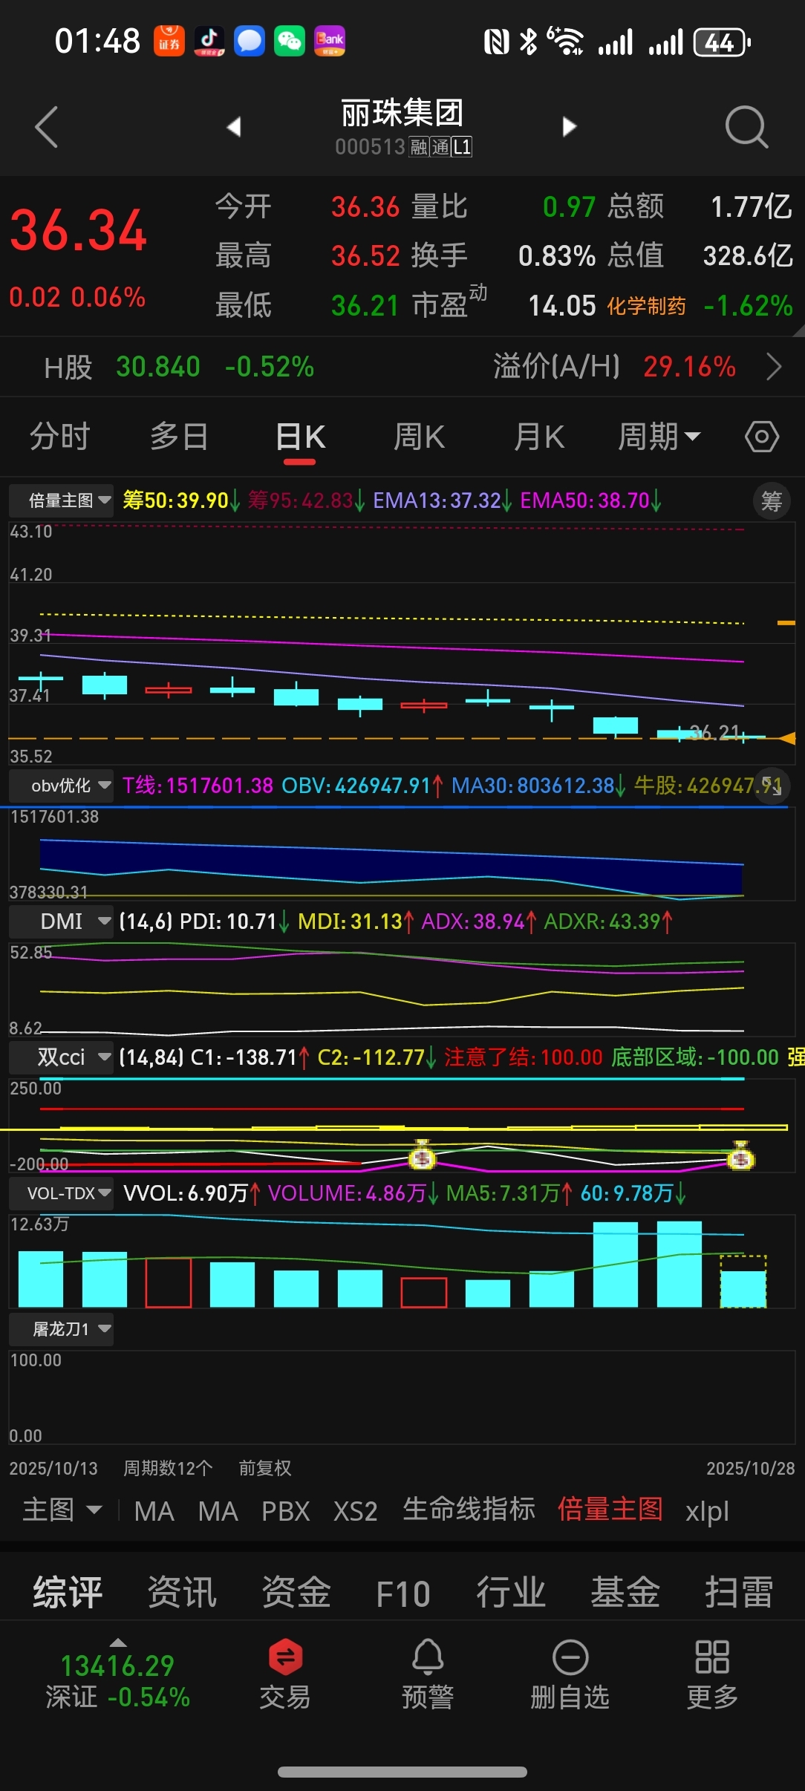
Task: Tap the battery indicator in status bar
Action: pyautogui.click(x=722, y=42)
